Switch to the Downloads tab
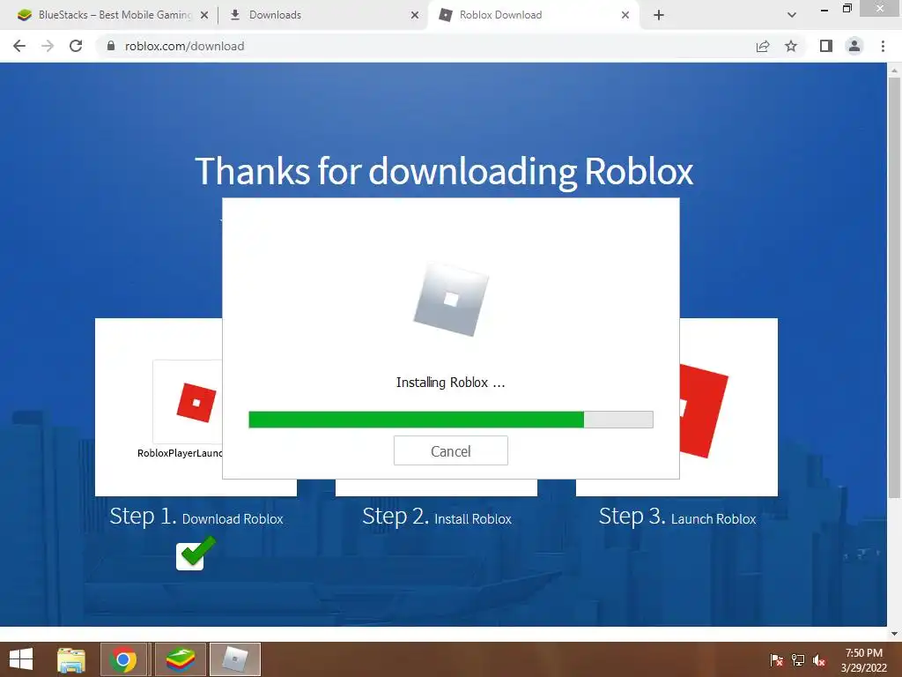The image size is (902, 677). pyautogui.click(x=322, y=15)
